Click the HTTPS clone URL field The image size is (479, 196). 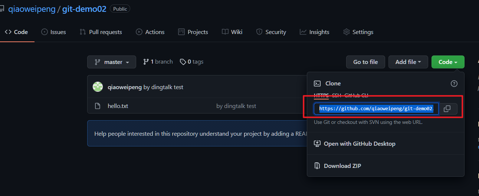376,109
